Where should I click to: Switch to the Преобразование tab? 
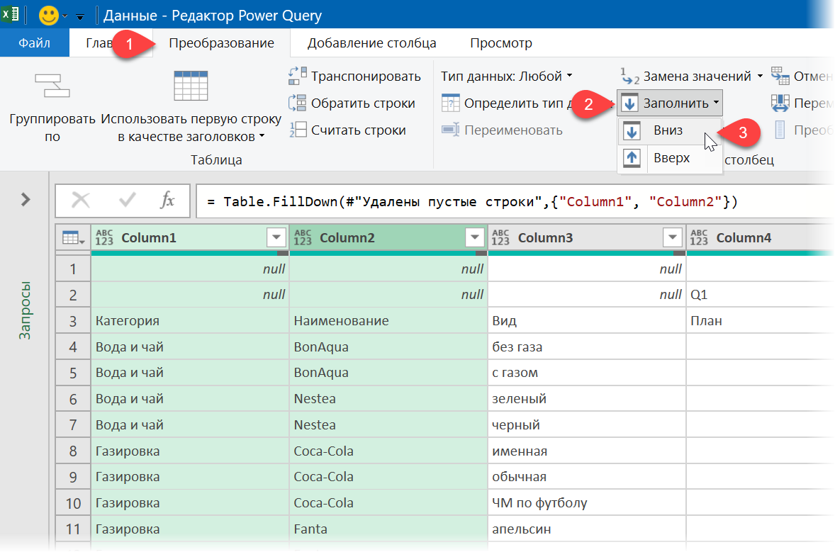222,43
